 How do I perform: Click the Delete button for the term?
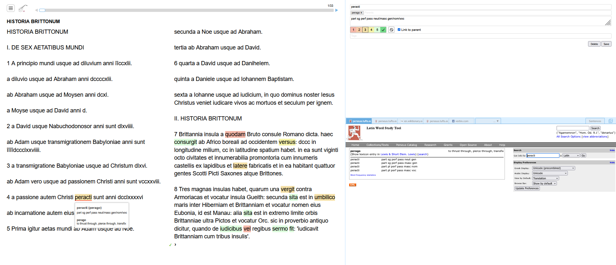pos(594,44)
